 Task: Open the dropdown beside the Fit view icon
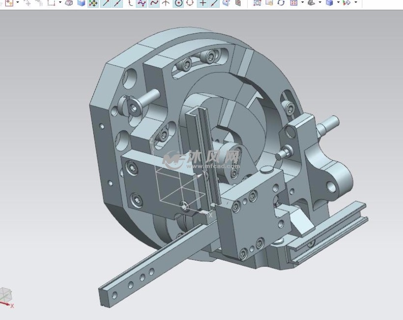(x=302, y=2)
